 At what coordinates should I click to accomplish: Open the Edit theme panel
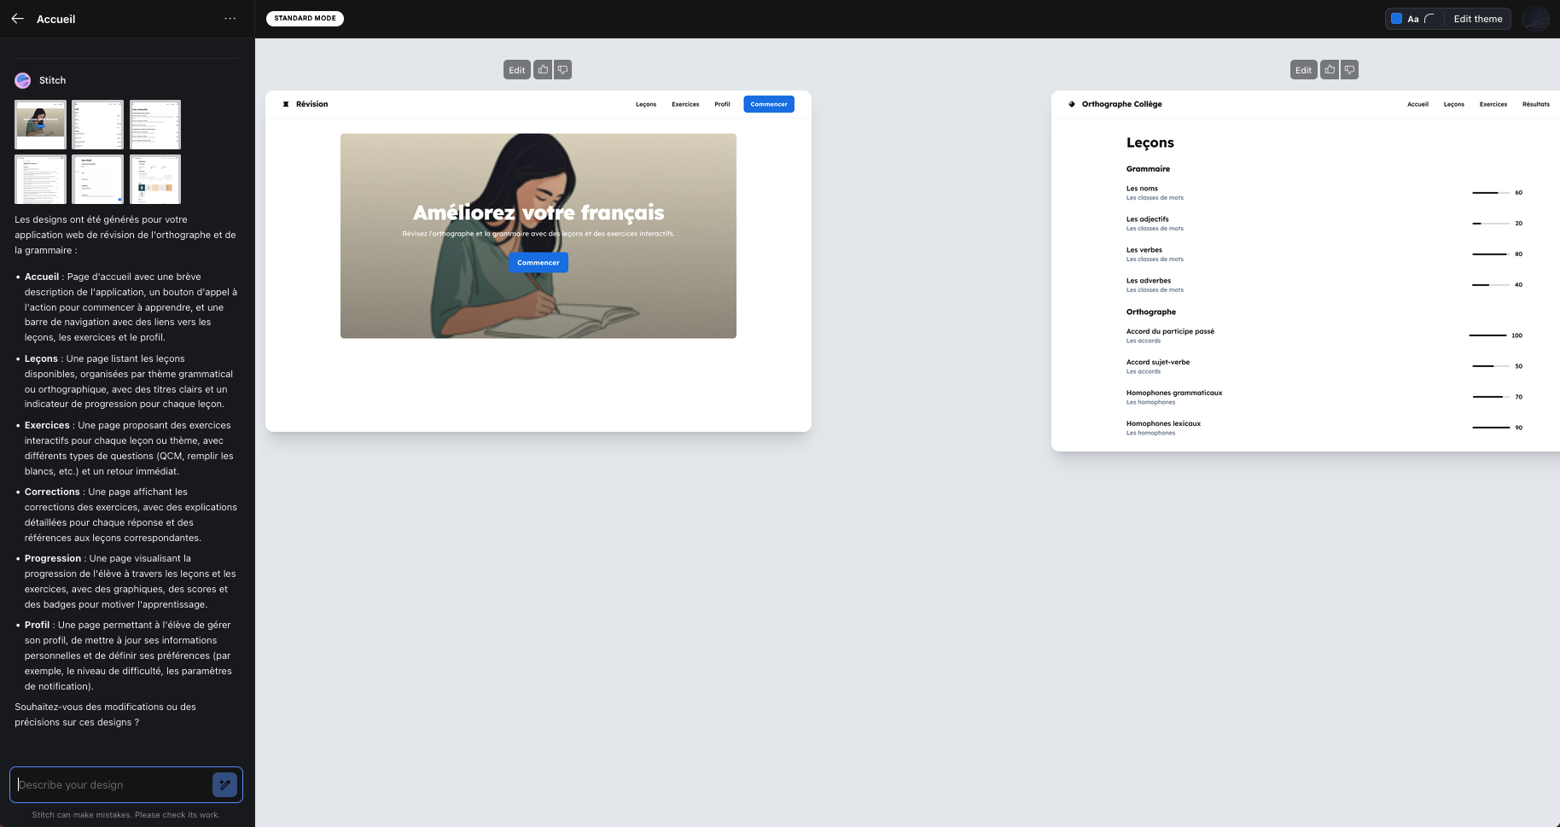1477,19
